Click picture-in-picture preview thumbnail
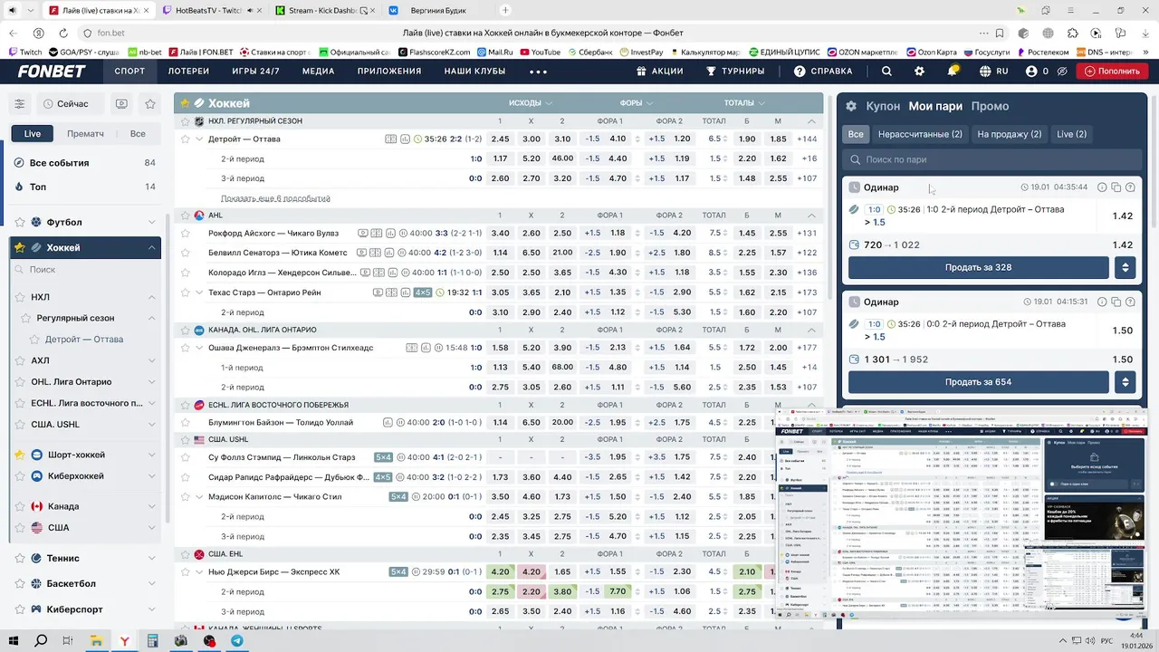Screen dimensions: 1159x652 [x=962, y=513]
